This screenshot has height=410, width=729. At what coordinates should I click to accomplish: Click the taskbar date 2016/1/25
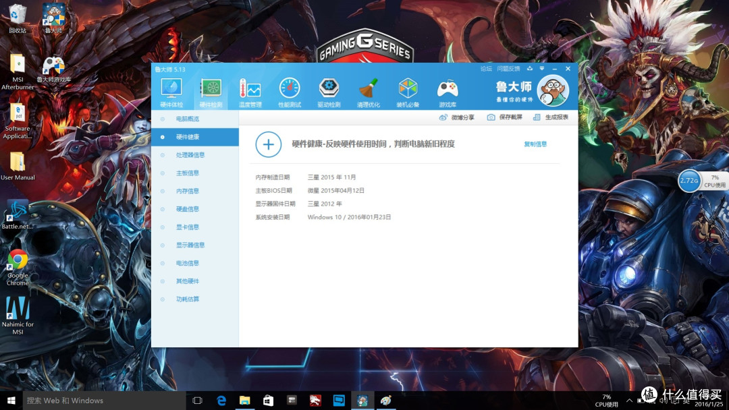pos(709,405)
